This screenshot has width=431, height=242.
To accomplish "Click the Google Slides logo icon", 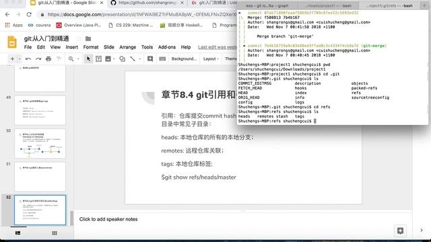I will [12, 42].
